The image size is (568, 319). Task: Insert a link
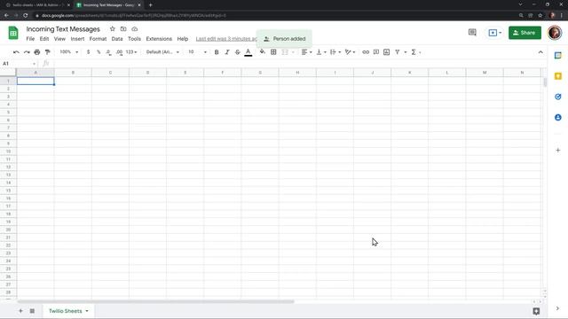(x=366, y=52)
